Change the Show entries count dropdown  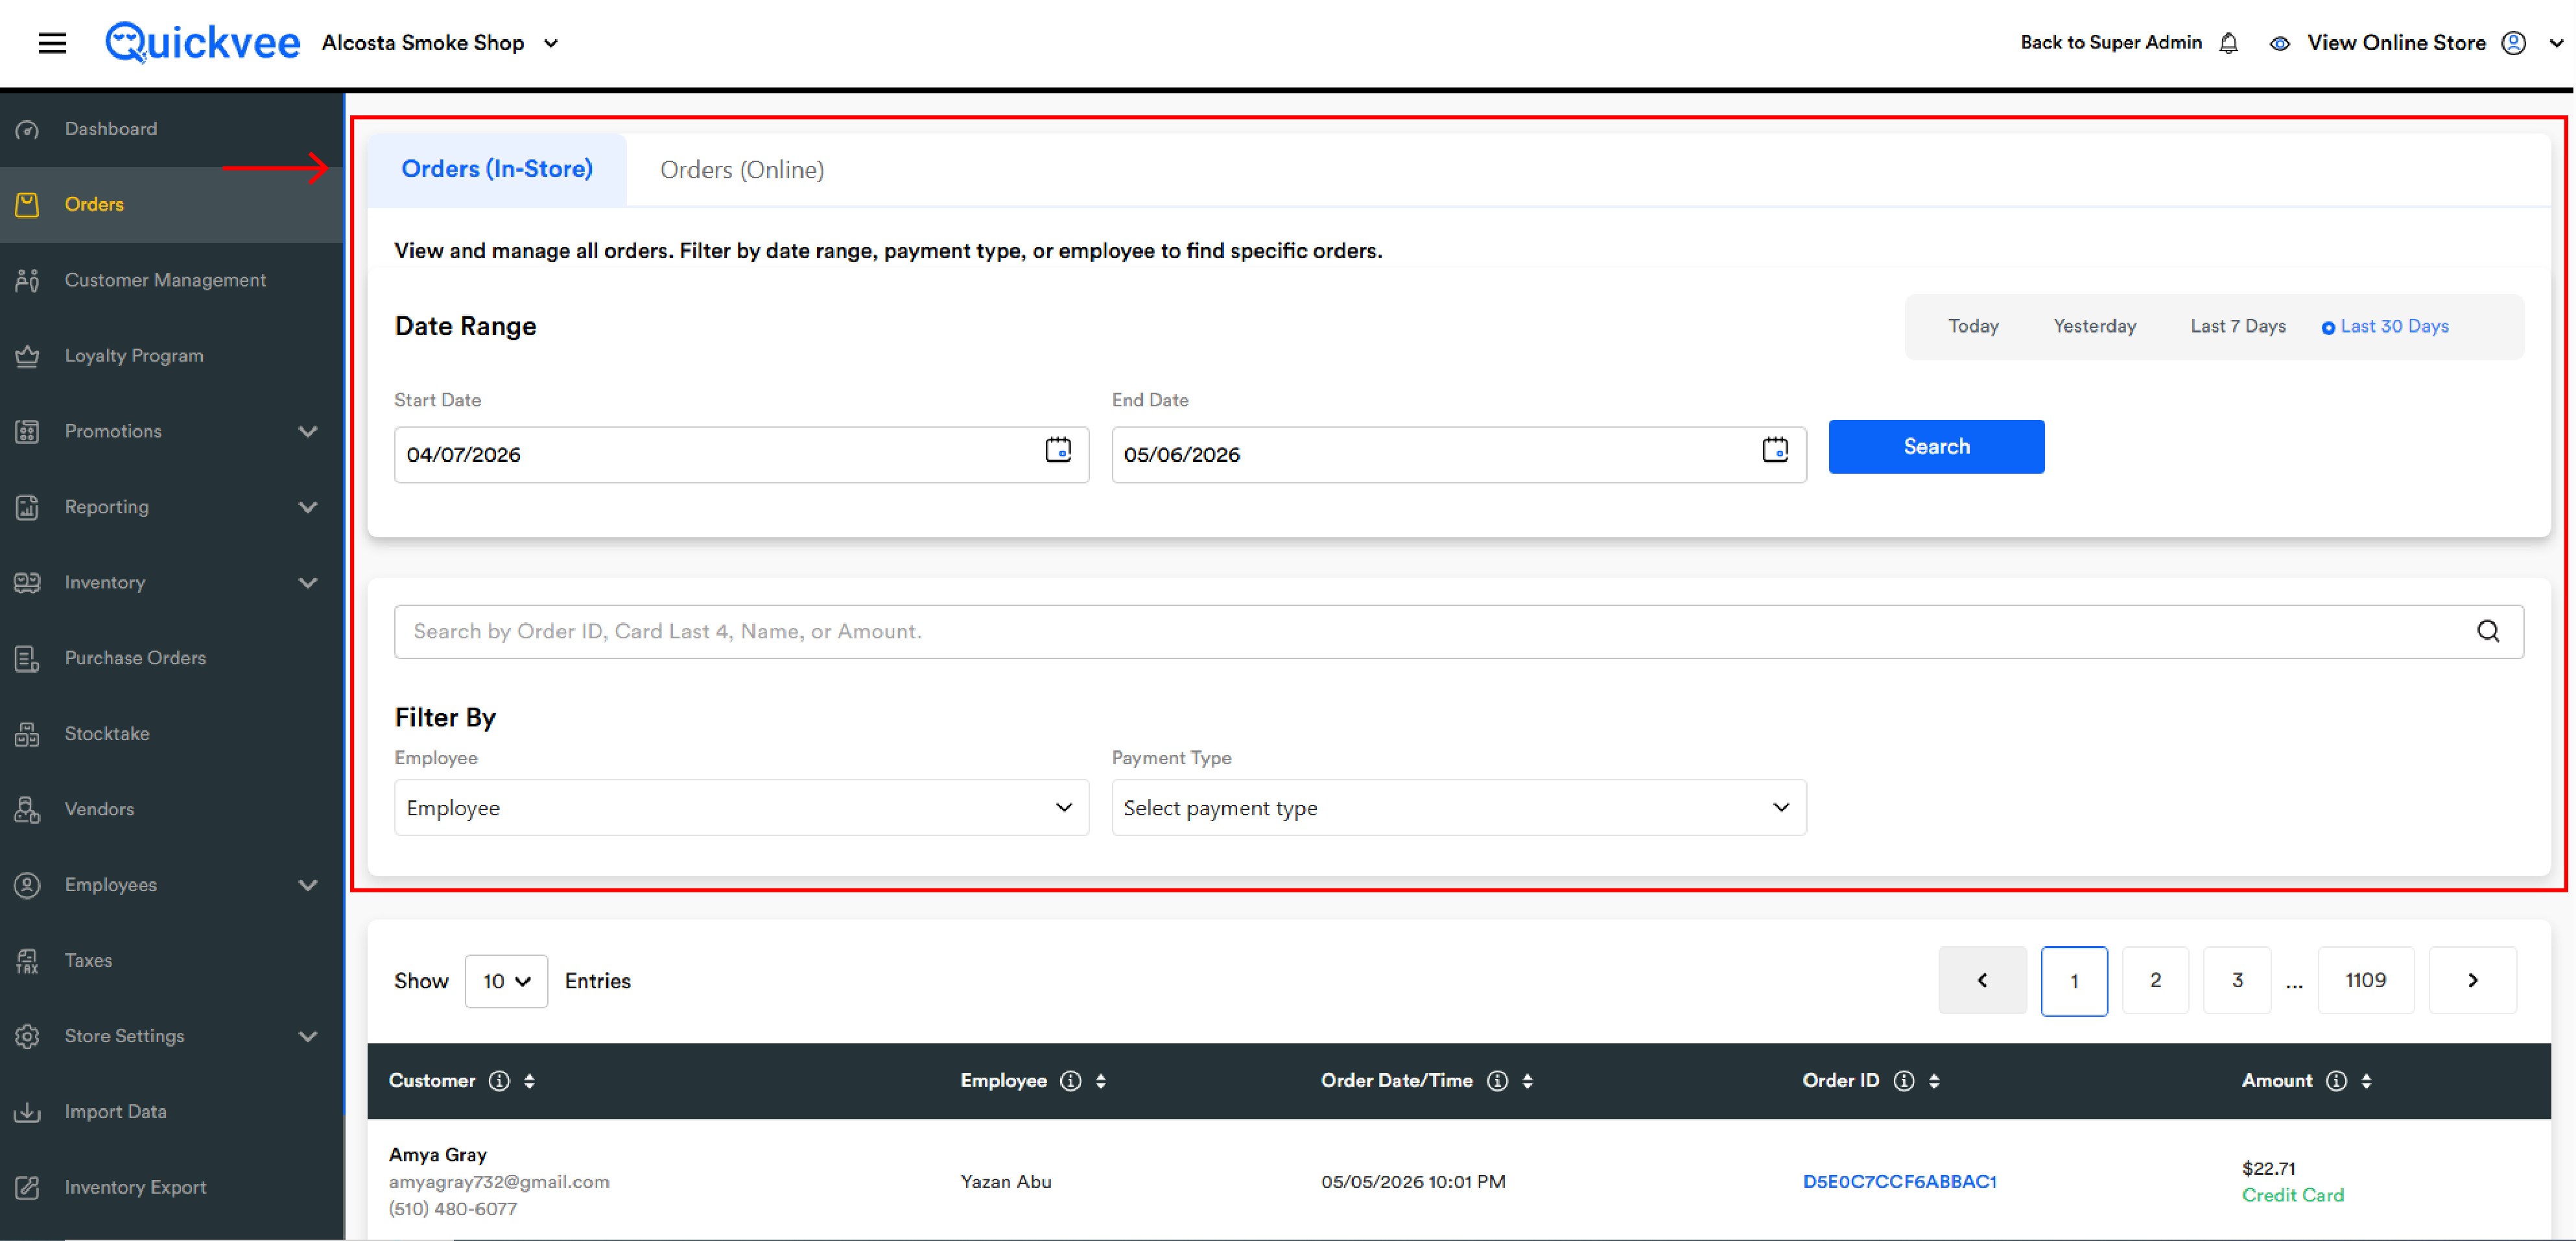coord(506,981)
